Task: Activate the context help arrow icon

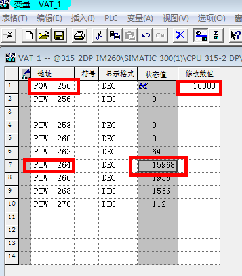Action: tap(235, 35)
